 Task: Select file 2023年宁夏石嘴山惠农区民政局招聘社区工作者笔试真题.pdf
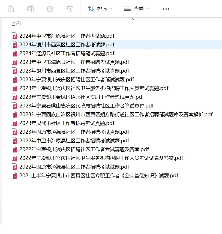coord(86,106)
